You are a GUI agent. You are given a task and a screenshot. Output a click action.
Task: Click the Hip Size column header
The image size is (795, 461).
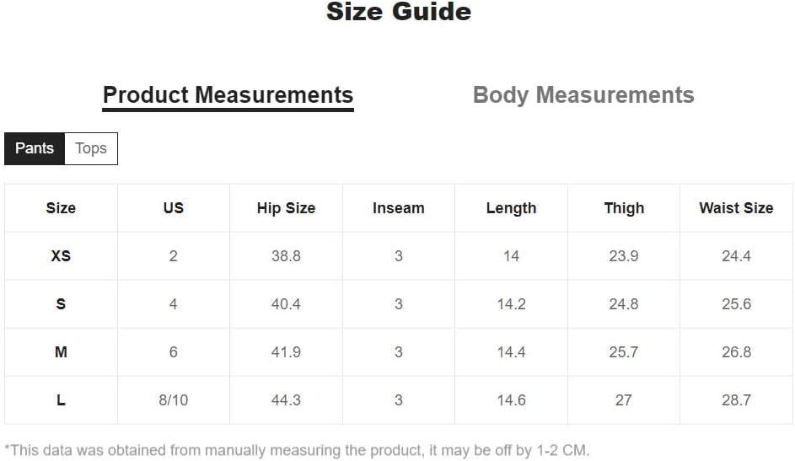pos(286,207)
